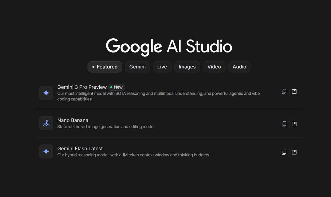This screenshot has width=331, height=197.
Task: Open the Nano Banana model
Action: tap(73, 120)
